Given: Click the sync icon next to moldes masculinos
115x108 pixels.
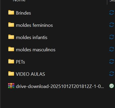Looking at the screenshot, I should point(112,49).
